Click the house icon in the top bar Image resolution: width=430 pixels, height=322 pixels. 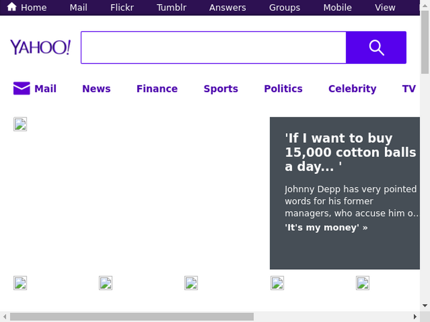point(11,7)
